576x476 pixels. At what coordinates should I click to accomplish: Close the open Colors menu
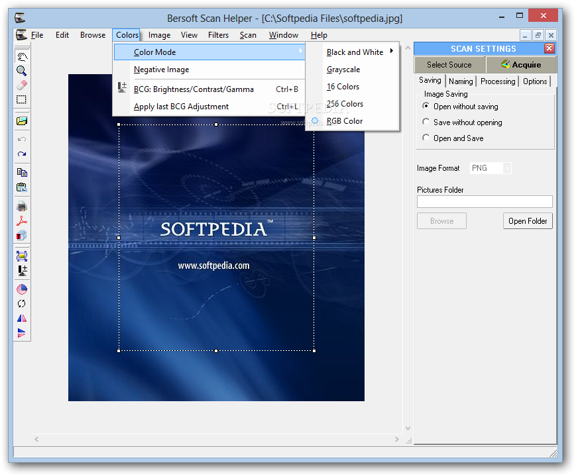[x=127, y=35]
